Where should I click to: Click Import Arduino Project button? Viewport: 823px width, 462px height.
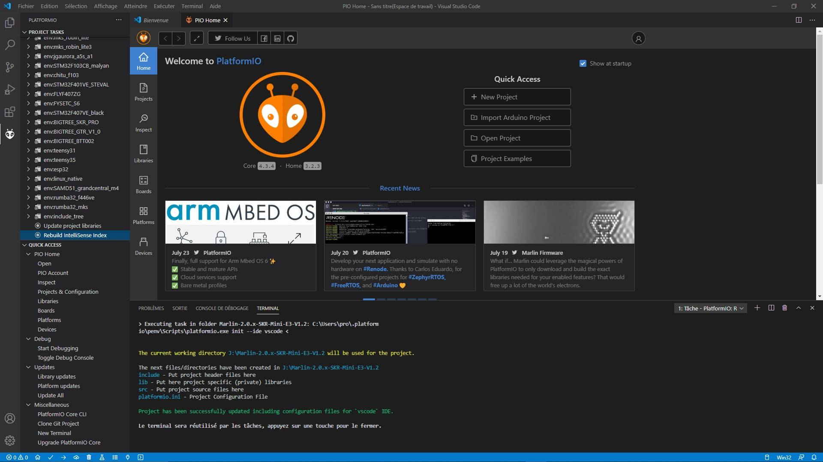click(517, 117)
